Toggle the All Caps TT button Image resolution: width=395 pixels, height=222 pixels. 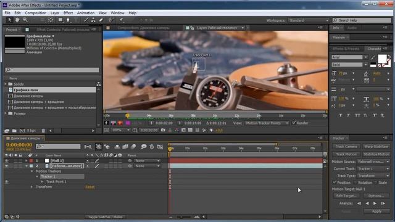[x=357, y=115]
